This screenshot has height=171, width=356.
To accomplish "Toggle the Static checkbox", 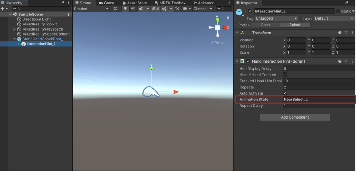I will click(x=338, y=11).
